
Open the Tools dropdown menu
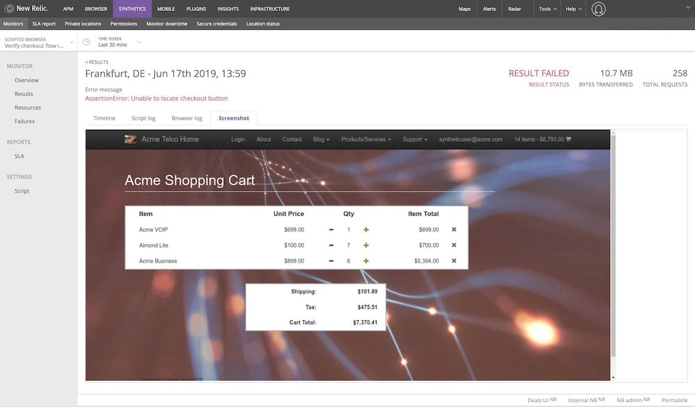548,9
